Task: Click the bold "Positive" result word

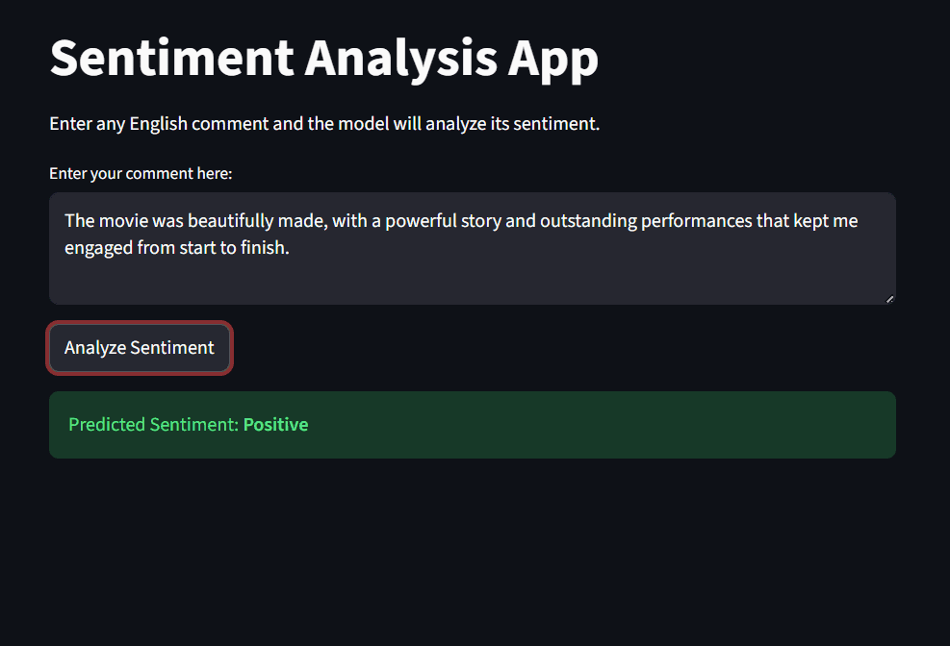Action: pyautogui.click(x=275, y=425)
